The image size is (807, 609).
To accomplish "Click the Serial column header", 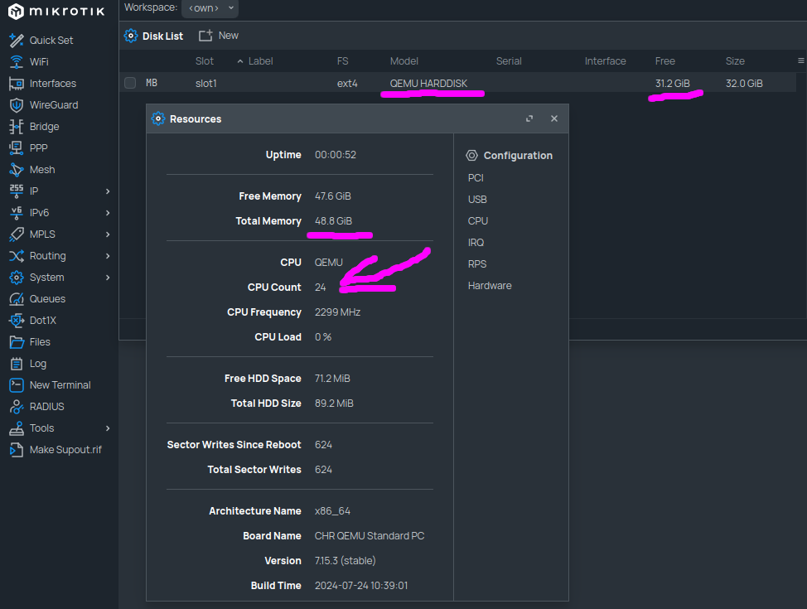I will (509, 61).
